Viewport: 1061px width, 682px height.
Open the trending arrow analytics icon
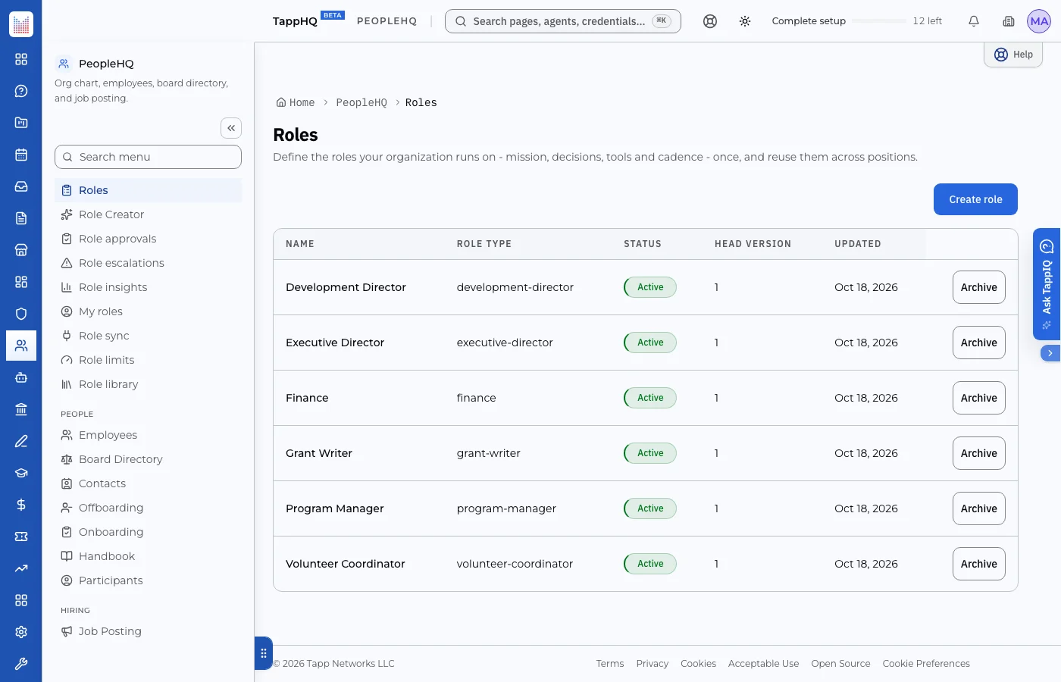(x=21, y=568)
